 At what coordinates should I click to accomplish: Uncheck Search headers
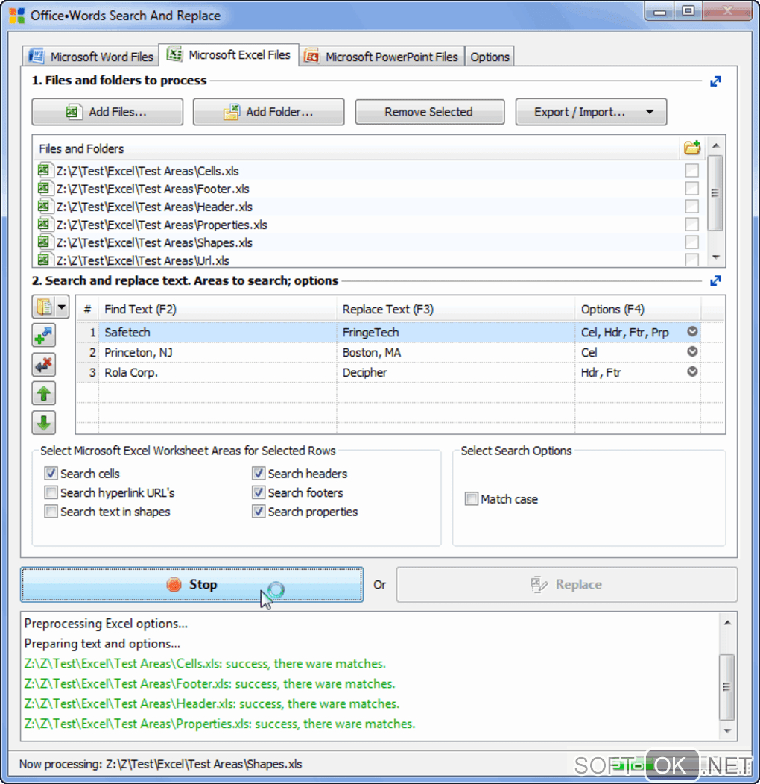point(258,473)
